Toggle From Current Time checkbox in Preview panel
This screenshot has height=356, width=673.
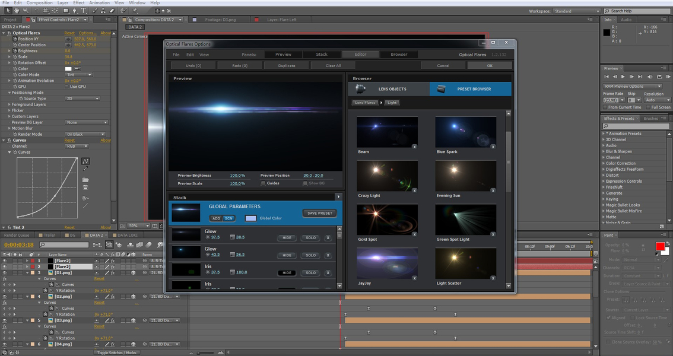click(605, 107)
